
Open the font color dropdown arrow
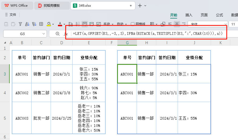(64, 24)
